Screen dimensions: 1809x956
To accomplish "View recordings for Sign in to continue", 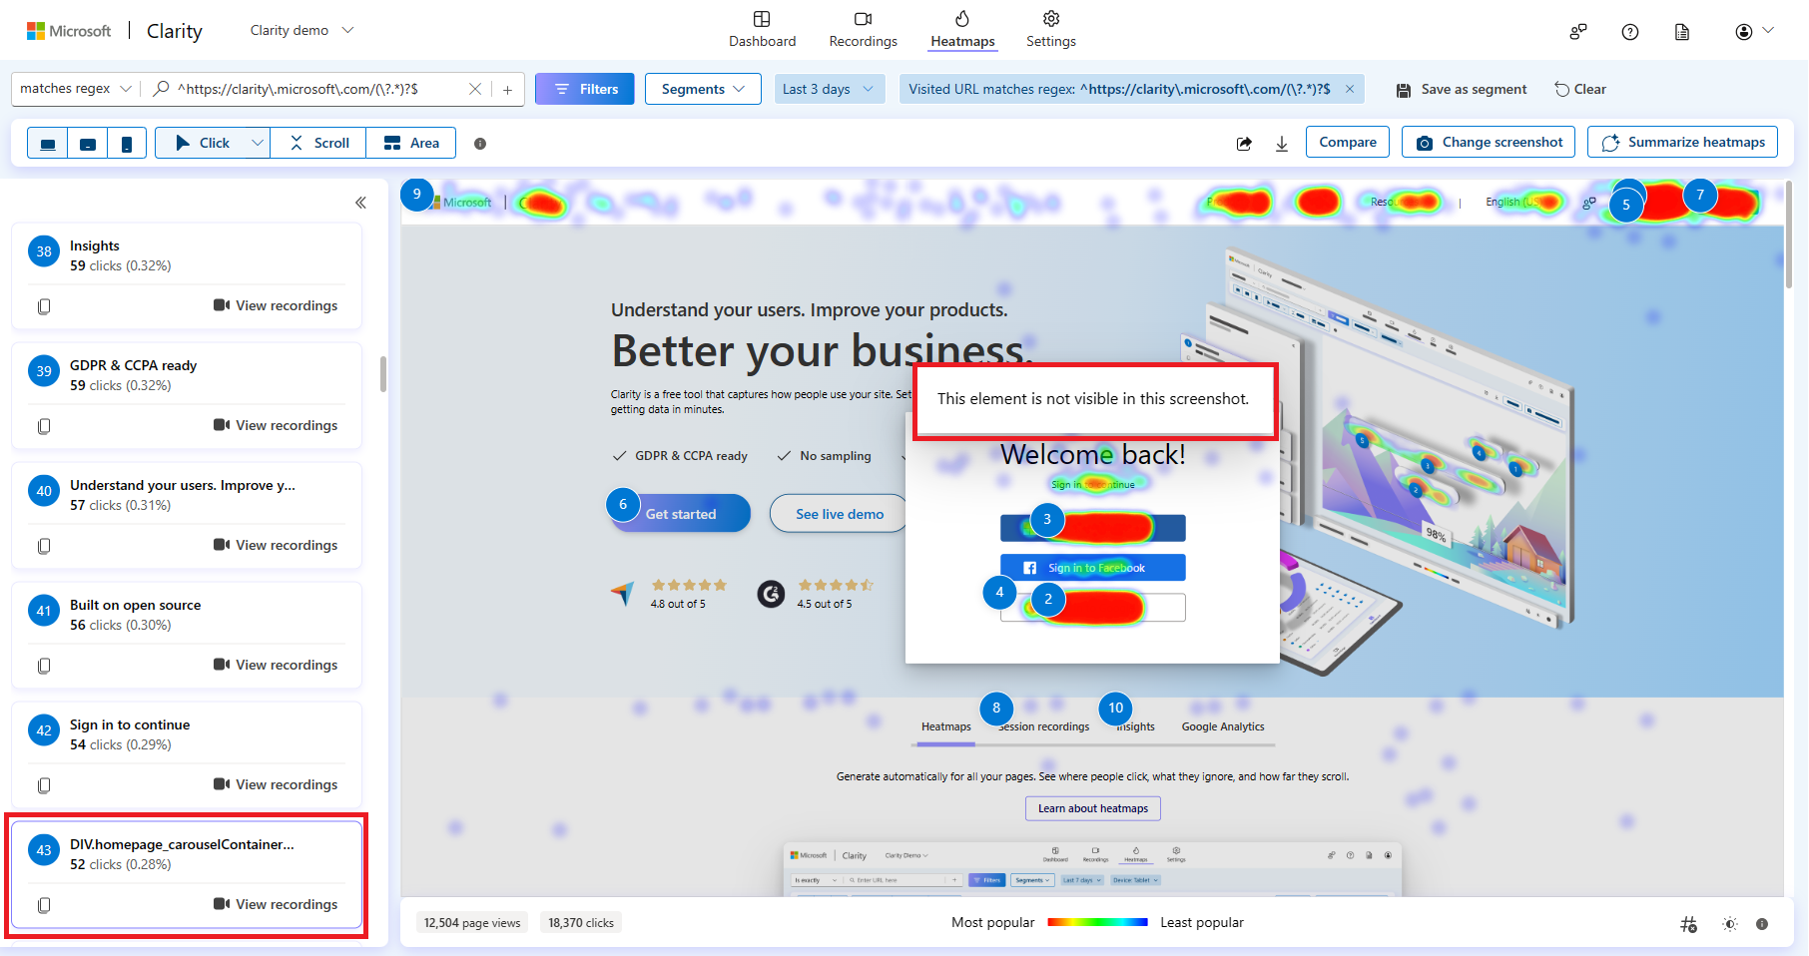I will (x=276, y=784).
